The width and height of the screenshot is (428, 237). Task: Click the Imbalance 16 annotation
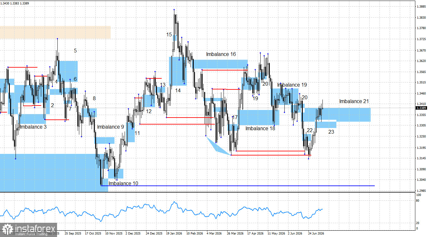point(221,54)
